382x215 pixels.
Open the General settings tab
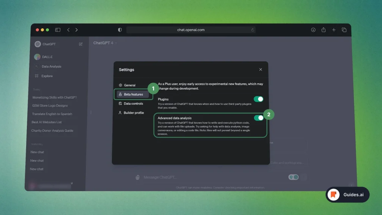(129, 85)
